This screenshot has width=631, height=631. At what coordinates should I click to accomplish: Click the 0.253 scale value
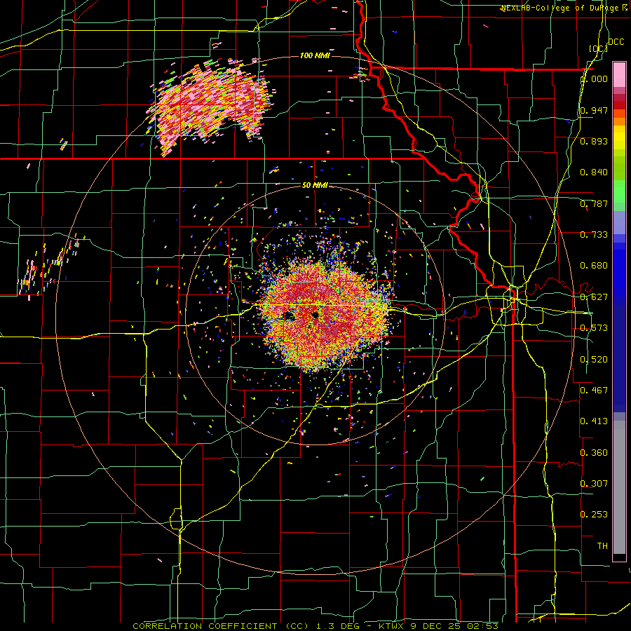pyautogui.click(x=594, y=515)
